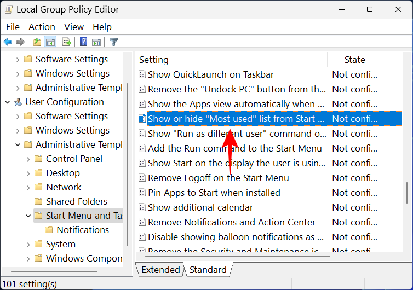Expand Windows Settings under User Configuration

click(18, 131)
